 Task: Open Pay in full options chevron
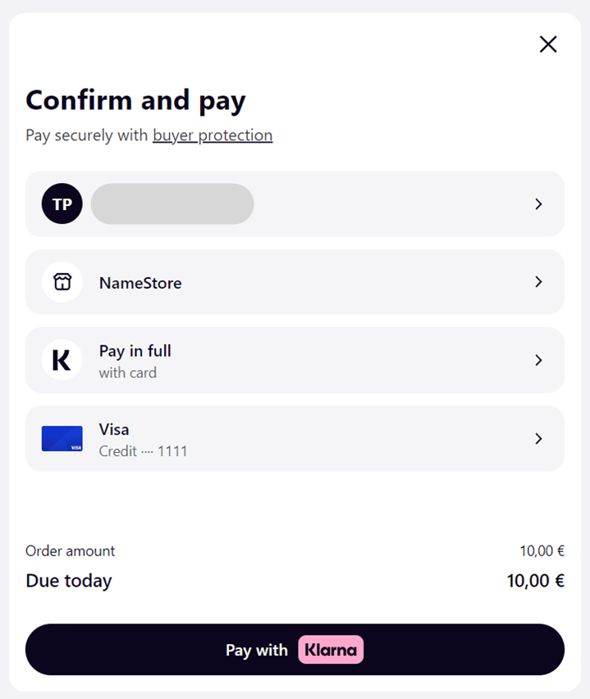[538, 360]
